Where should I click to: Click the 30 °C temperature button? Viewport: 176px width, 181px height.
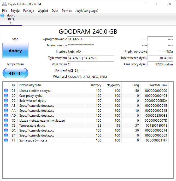pos(15,73)
